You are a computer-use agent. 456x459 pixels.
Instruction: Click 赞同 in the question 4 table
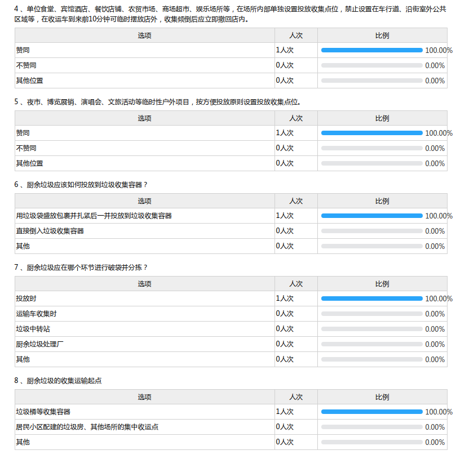(x=23, y=50)
